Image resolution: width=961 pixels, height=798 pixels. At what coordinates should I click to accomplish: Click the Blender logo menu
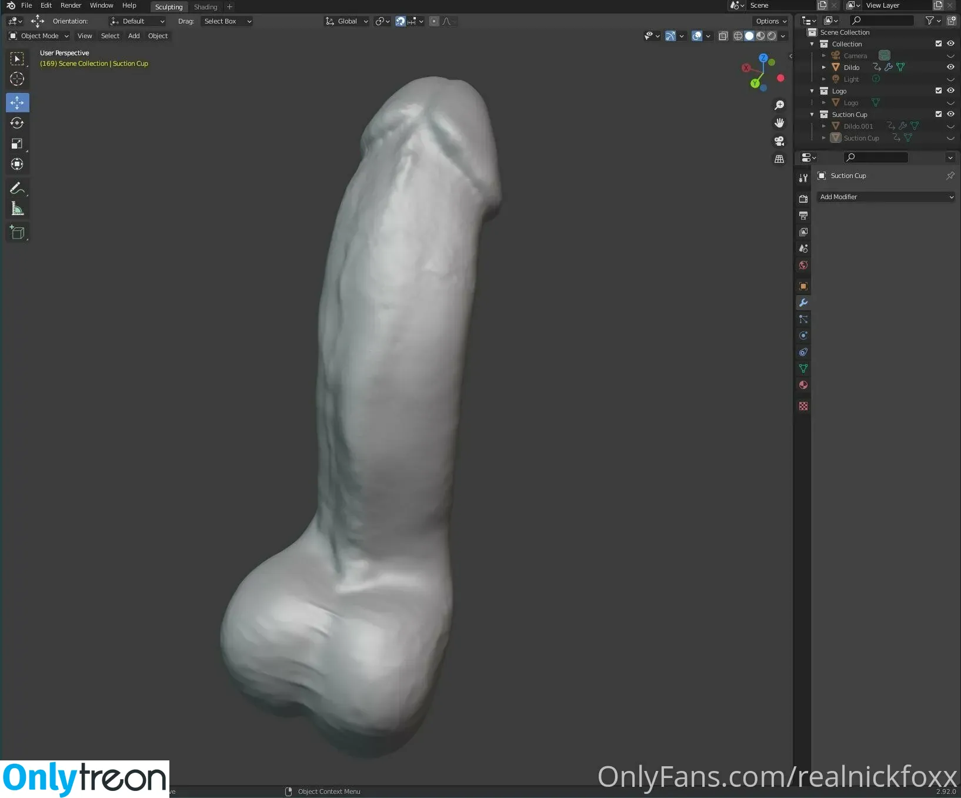pyautogui.click(x=11, y=5)
